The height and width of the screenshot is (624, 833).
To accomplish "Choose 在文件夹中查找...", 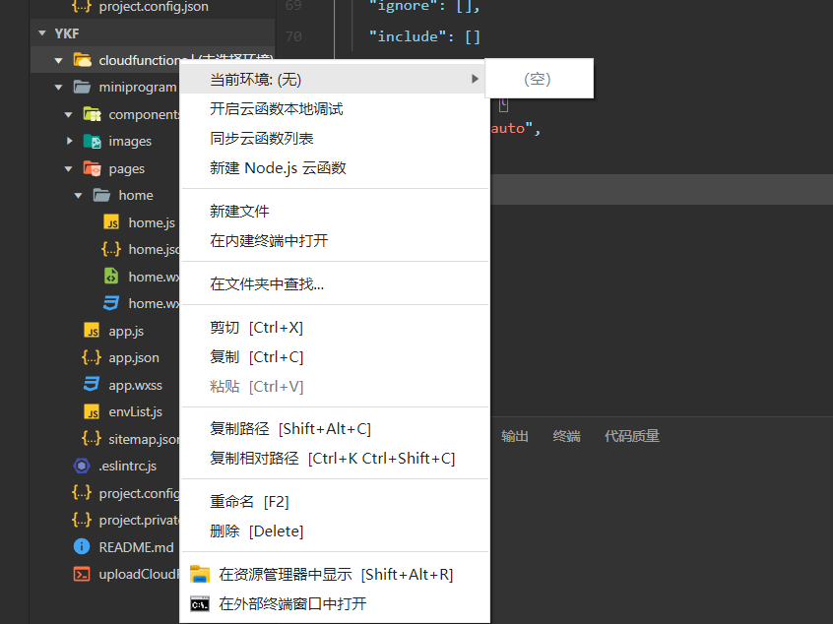I will pos(335,283).
